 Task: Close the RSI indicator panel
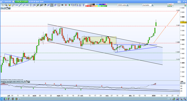[x=29, y=82]
